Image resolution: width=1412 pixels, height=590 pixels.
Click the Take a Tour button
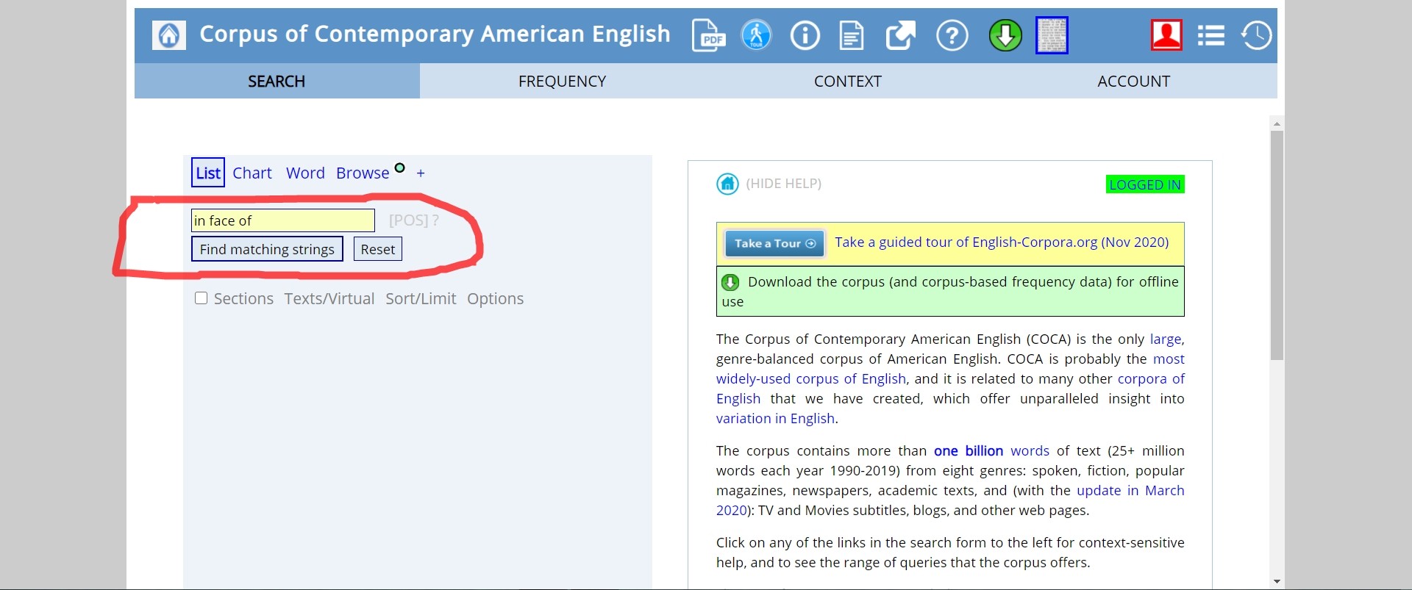pos(774,243)
